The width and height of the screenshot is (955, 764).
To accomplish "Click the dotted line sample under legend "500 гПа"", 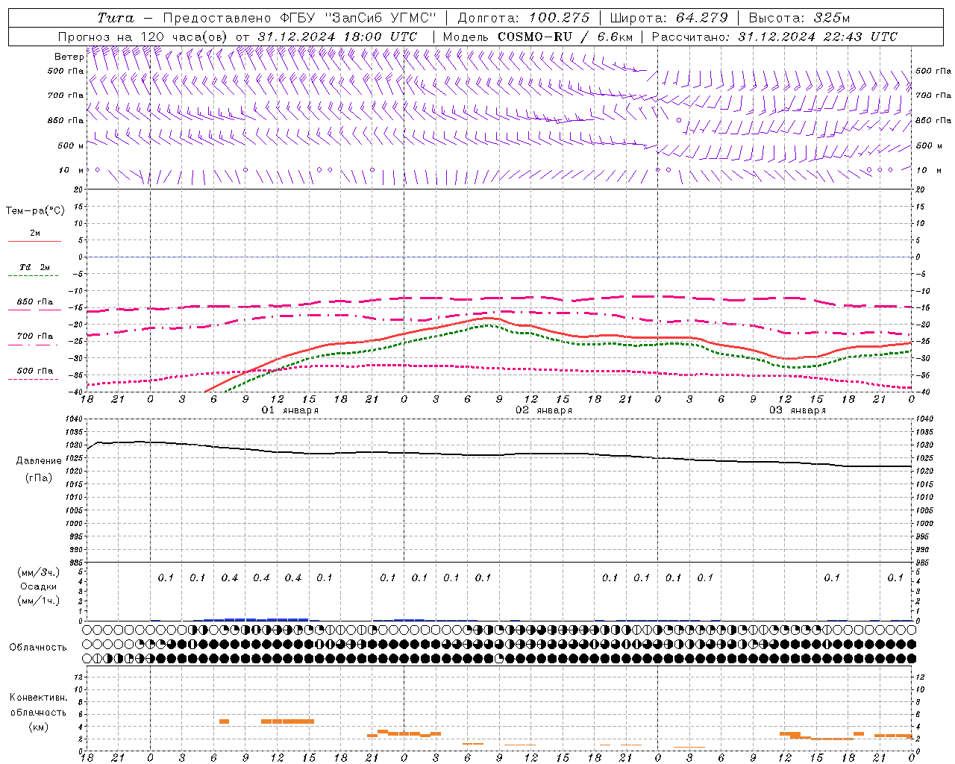I will 34,379.
